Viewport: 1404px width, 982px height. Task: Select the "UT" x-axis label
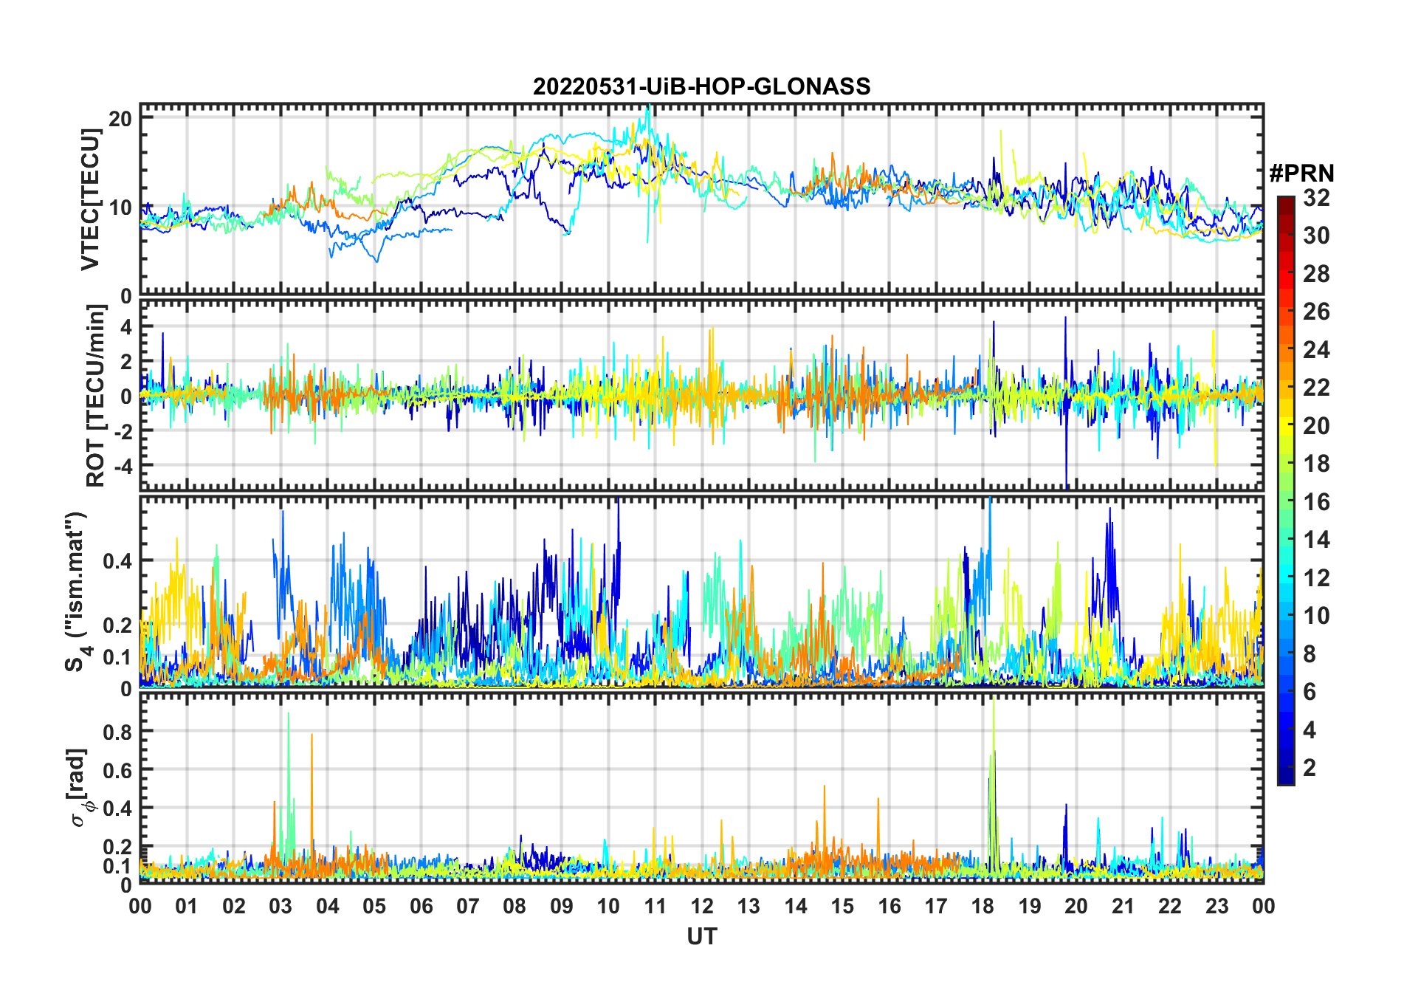[701, 936]
